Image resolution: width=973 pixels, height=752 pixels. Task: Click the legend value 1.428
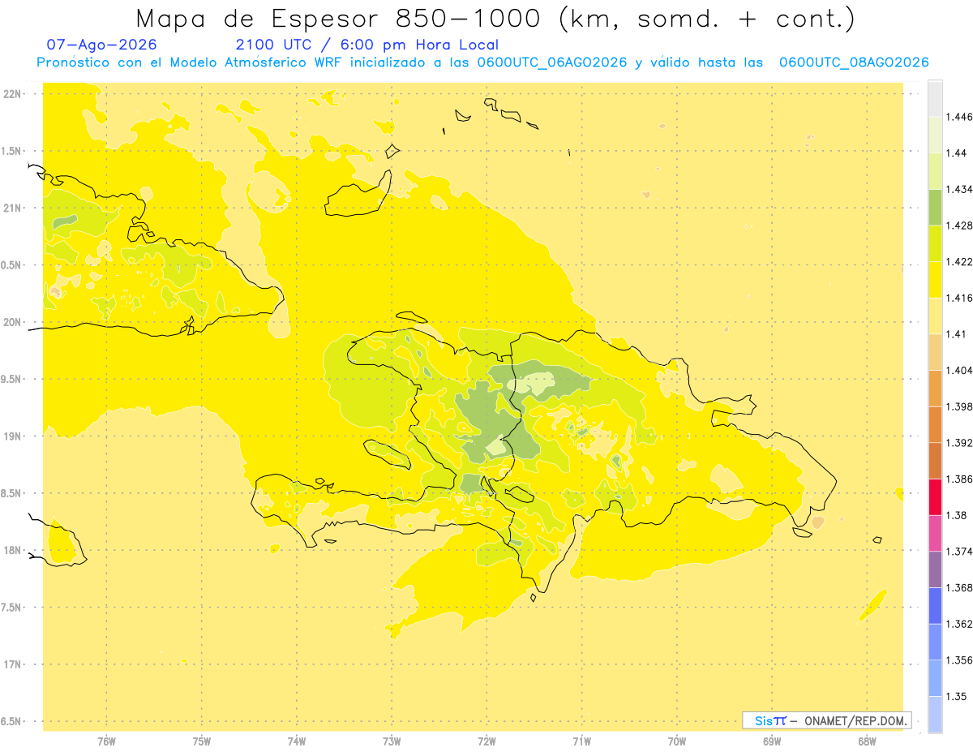[x=960, y=226]
